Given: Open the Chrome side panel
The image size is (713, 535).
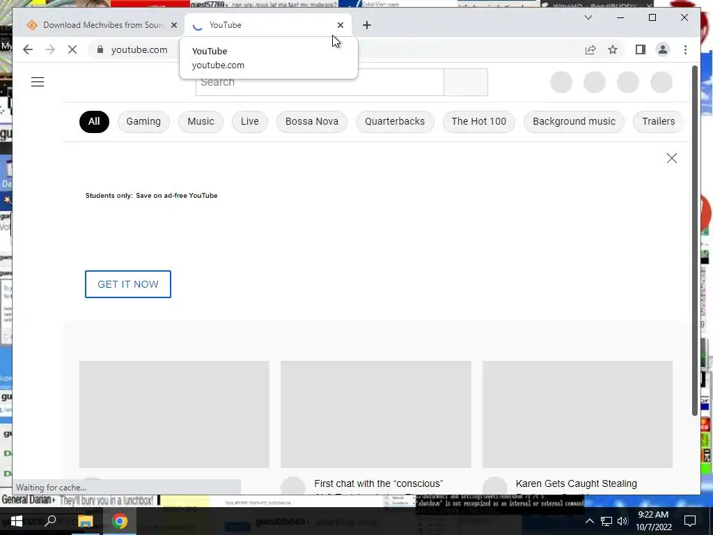Looking at the screenshot, I should (641, 49).
